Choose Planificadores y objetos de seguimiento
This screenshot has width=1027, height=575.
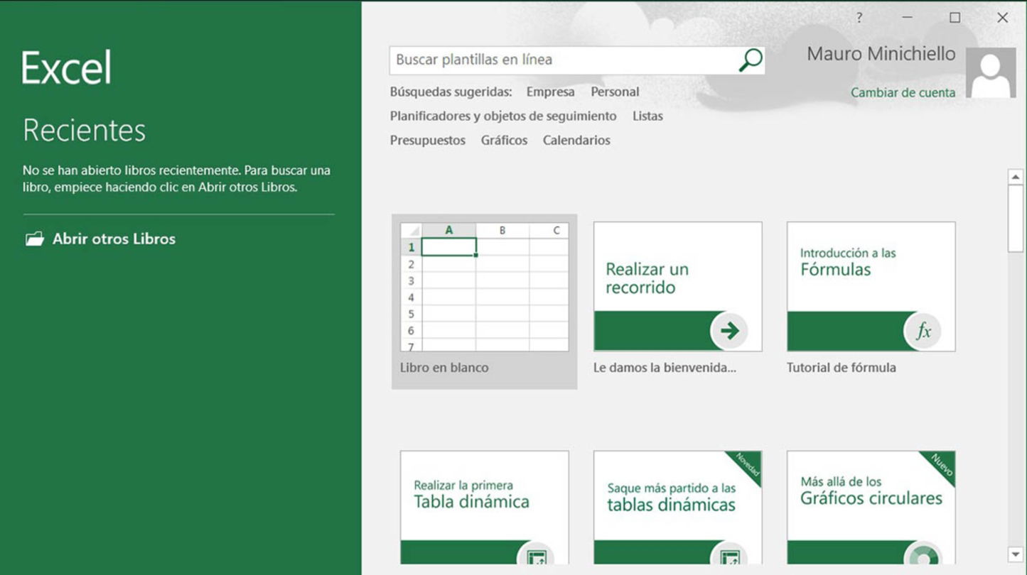(503, 116)
